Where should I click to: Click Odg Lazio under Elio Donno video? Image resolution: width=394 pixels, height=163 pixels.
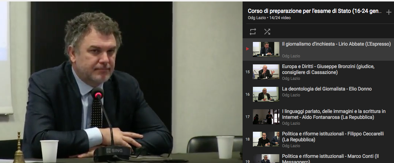291,95
